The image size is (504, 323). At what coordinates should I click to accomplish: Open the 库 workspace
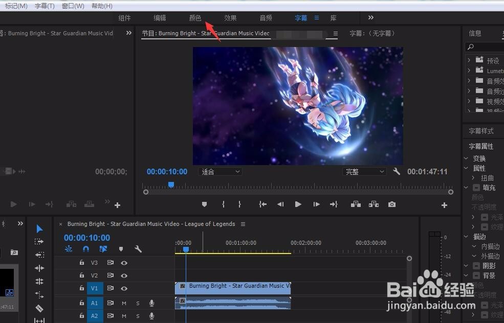coord(333,18)
